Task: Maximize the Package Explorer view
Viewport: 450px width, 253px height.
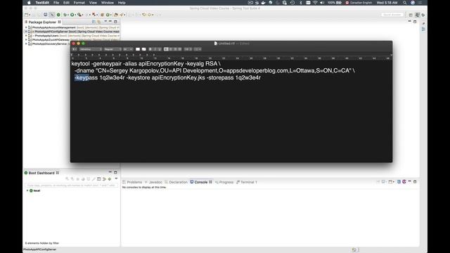Action: tap(115, 22)
